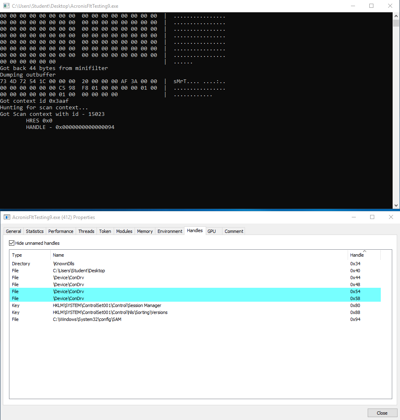The width and height of the screenshot is (400, 420).
Task: Click 'Got context id 0x3aaf' console line
Action: [x=34, y=101]
